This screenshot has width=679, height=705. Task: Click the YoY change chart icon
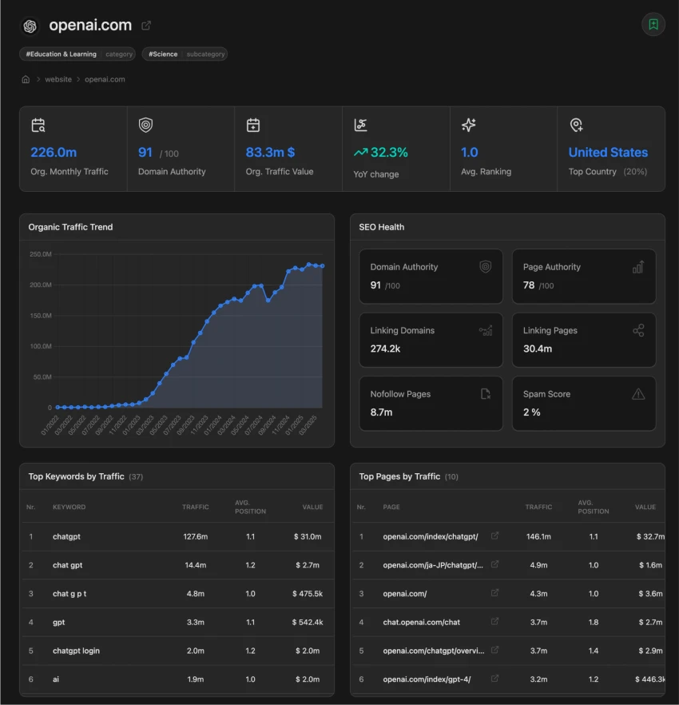click(x=360, y=125)
